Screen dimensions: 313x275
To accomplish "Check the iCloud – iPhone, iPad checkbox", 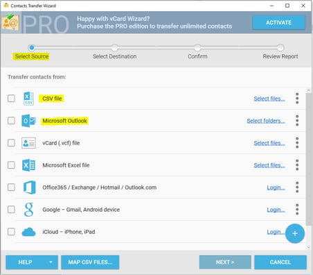I will point(11,232).
